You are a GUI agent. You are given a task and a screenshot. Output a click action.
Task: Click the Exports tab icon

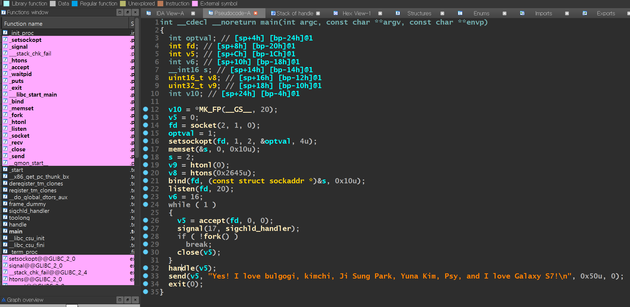(x=585, y=13)
